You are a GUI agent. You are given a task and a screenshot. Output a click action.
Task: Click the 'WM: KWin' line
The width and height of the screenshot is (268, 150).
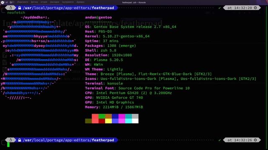coord(94,65)
